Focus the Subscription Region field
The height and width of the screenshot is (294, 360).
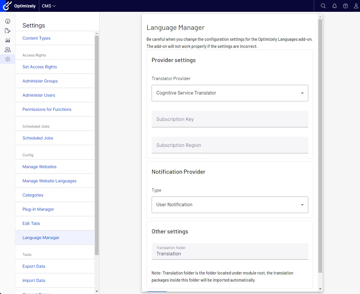tap(230, 145)
